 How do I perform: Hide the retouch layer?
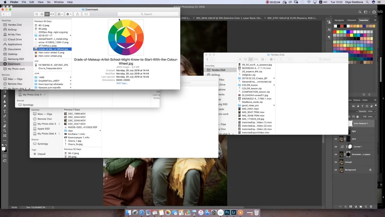[336, 162]
